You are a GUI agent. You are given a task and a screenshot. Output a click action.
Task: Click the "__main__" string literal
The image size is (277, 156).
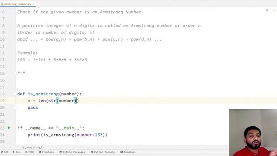(x=69, y=128)
